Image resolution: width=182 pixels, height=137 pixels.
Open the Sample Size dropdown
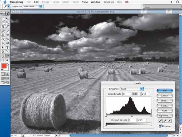tap(32, 7)
